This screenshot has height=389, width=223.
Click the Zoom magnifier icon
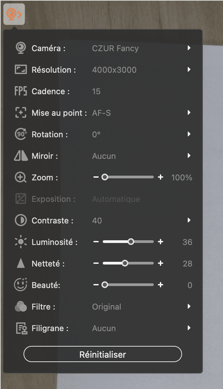tap(21, 177)
